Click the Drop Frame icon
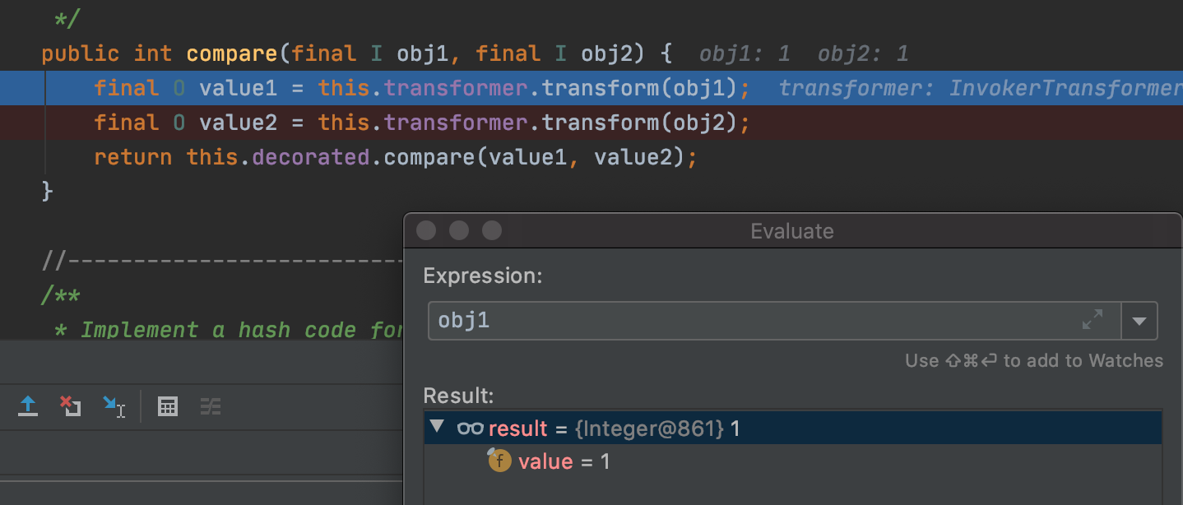 (70, 406)
